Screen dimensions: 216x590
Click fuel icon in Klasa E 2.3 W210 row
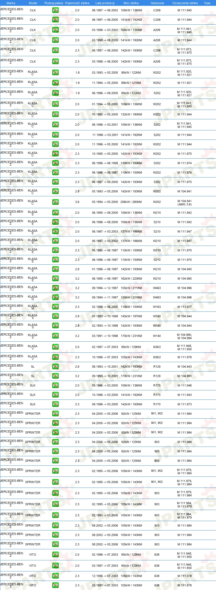[x=55, y=250]
